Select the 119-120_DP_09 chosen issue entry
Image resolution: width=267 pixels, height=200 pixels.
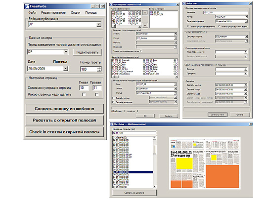(x=156, y=14)
